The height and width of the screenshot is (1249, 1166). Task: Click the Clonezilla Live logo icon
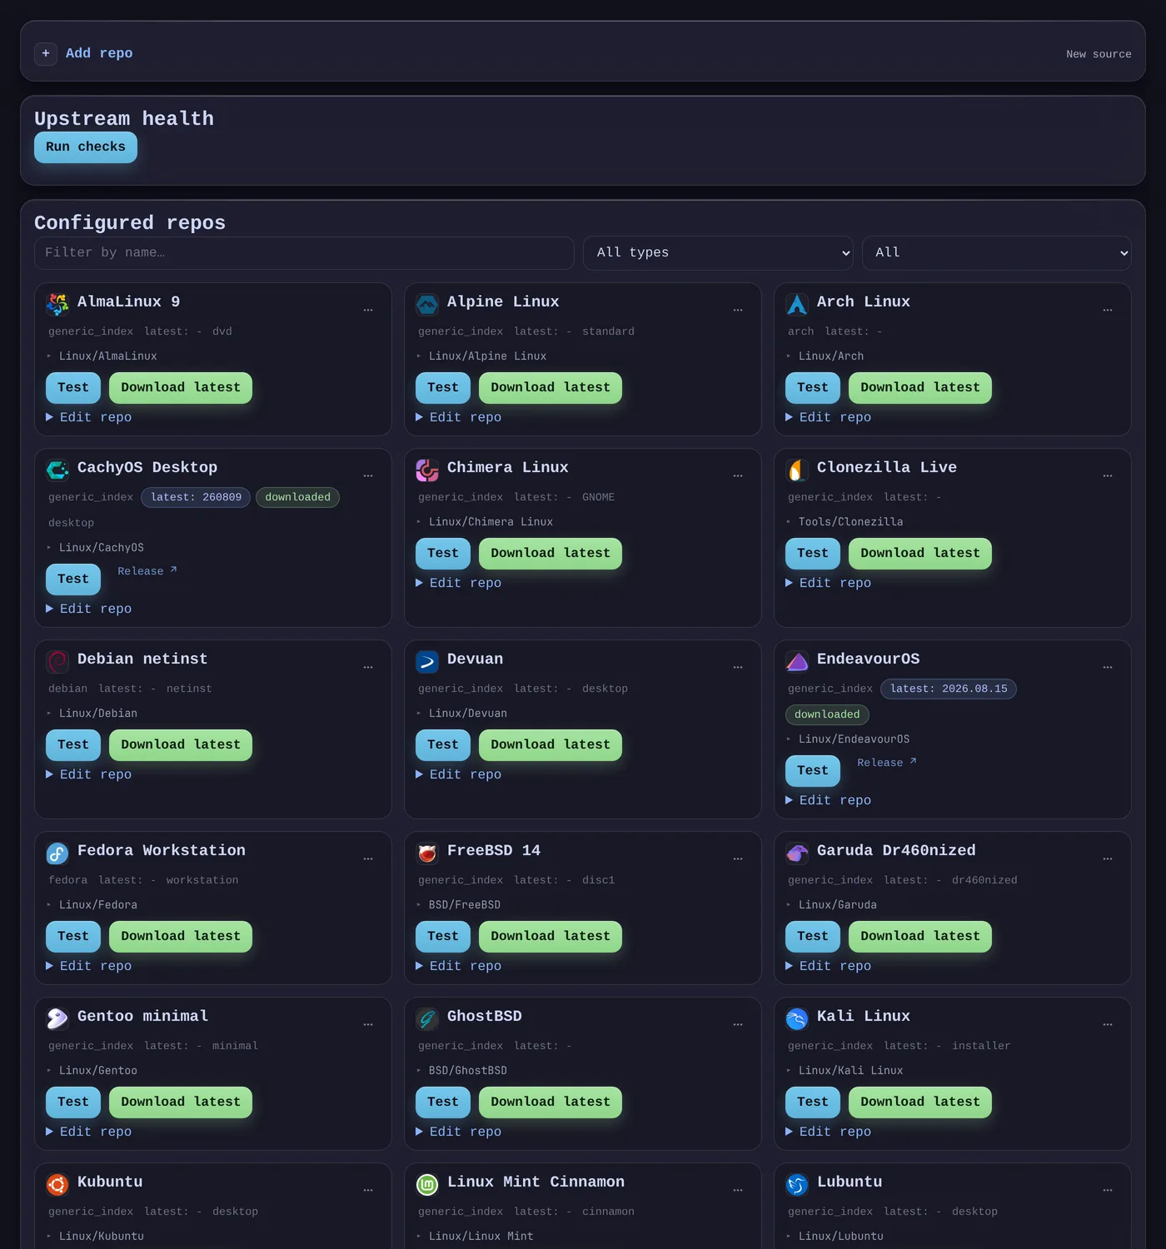click(x=797, y=470)
